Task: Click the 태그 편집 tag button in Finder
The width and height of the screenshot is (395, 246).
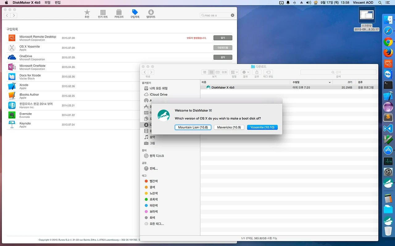Action: click(x=268, y=72)
